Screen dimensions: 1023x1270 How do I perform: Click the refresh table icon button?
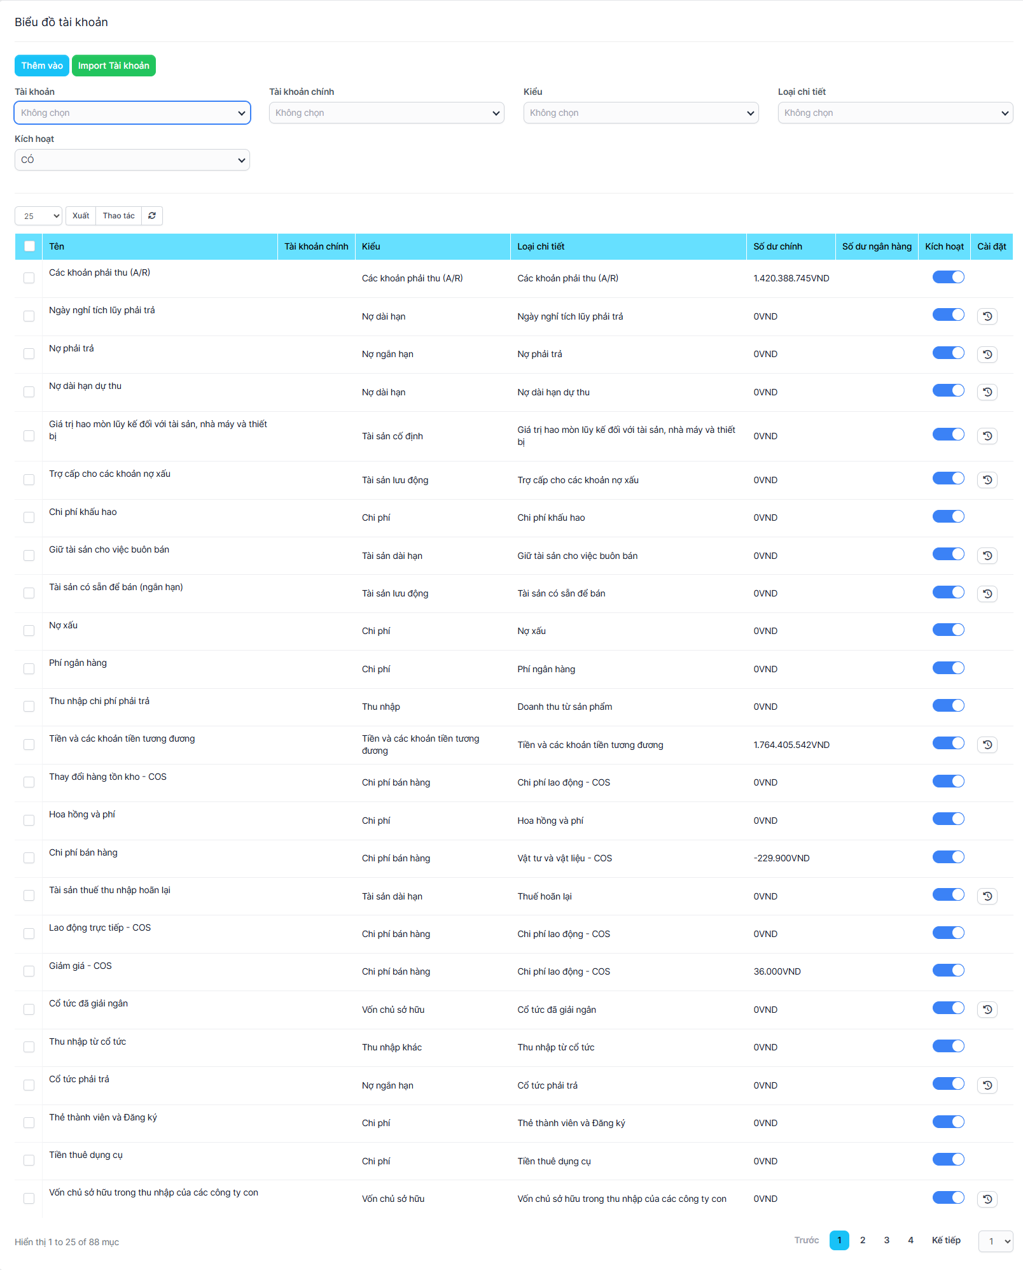click(152, 216)
